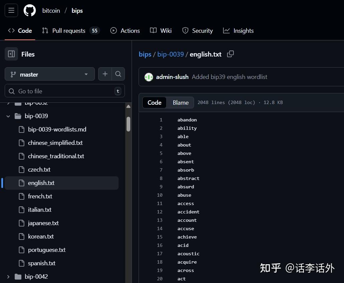Click the word 'ability'

[x=187, y=128]
